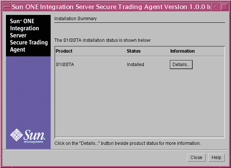Viewport: 231px width, 168px height.
Task: Maximize the installer window via title bar square
Action: (224, 7)
